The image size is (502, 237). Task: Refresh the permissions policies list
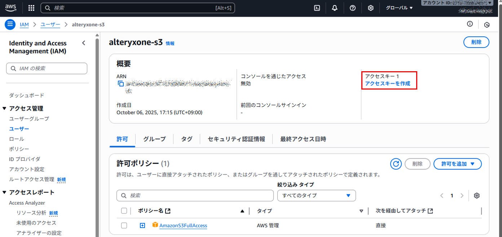click(x=396, y=164)
